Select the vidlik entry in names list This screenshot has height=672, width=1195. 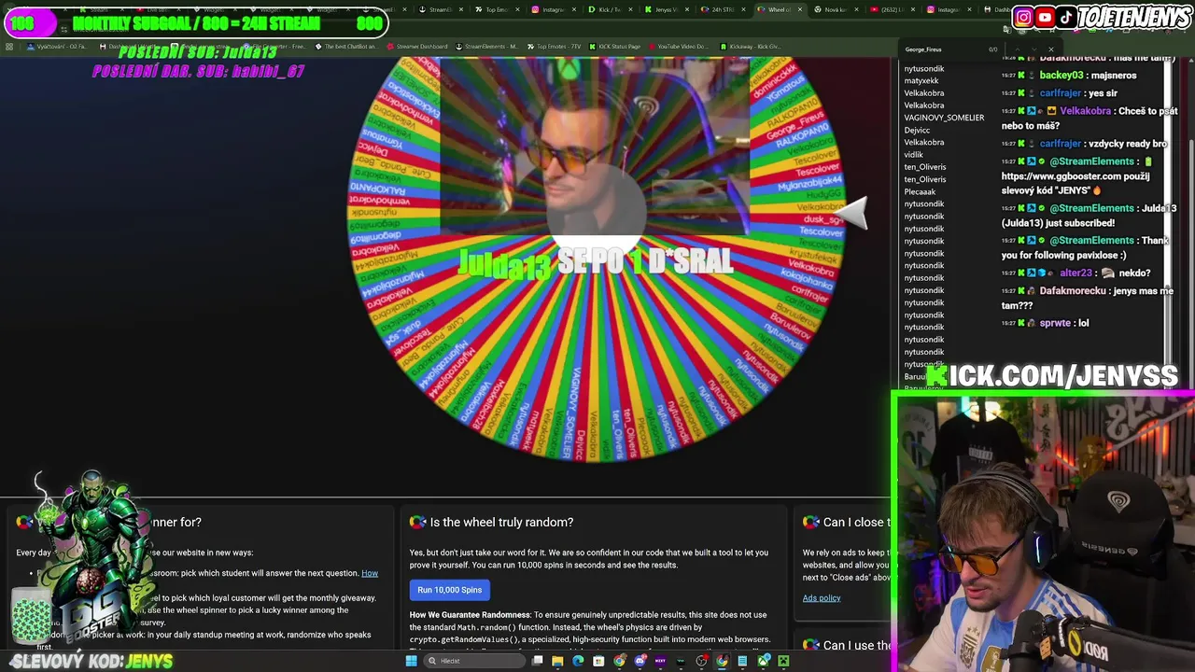[x=913, y=155]
